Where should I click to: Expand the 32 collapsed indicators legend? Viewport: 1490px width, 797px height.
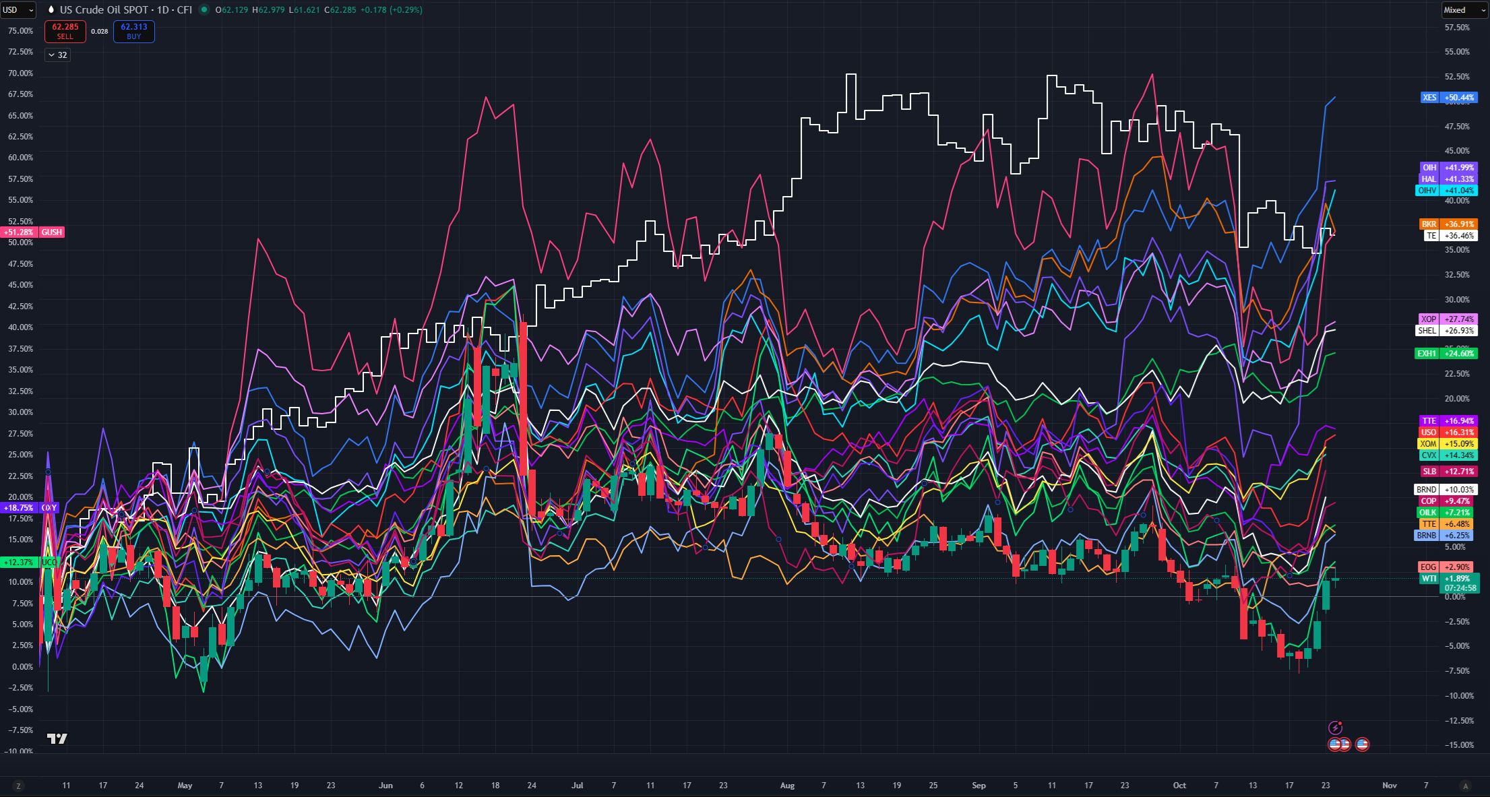57,55
